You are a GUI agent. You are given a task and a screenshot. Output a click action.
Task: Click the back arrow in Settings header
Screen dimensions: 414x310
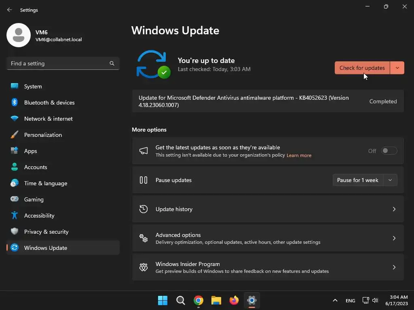point(10,10)
